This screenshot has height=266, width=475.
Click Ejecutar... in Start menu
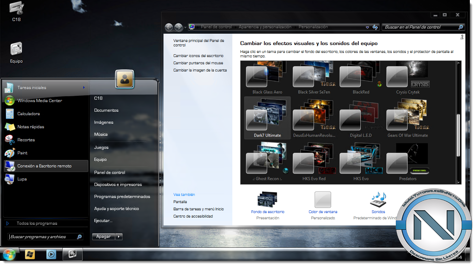[103, 221]
